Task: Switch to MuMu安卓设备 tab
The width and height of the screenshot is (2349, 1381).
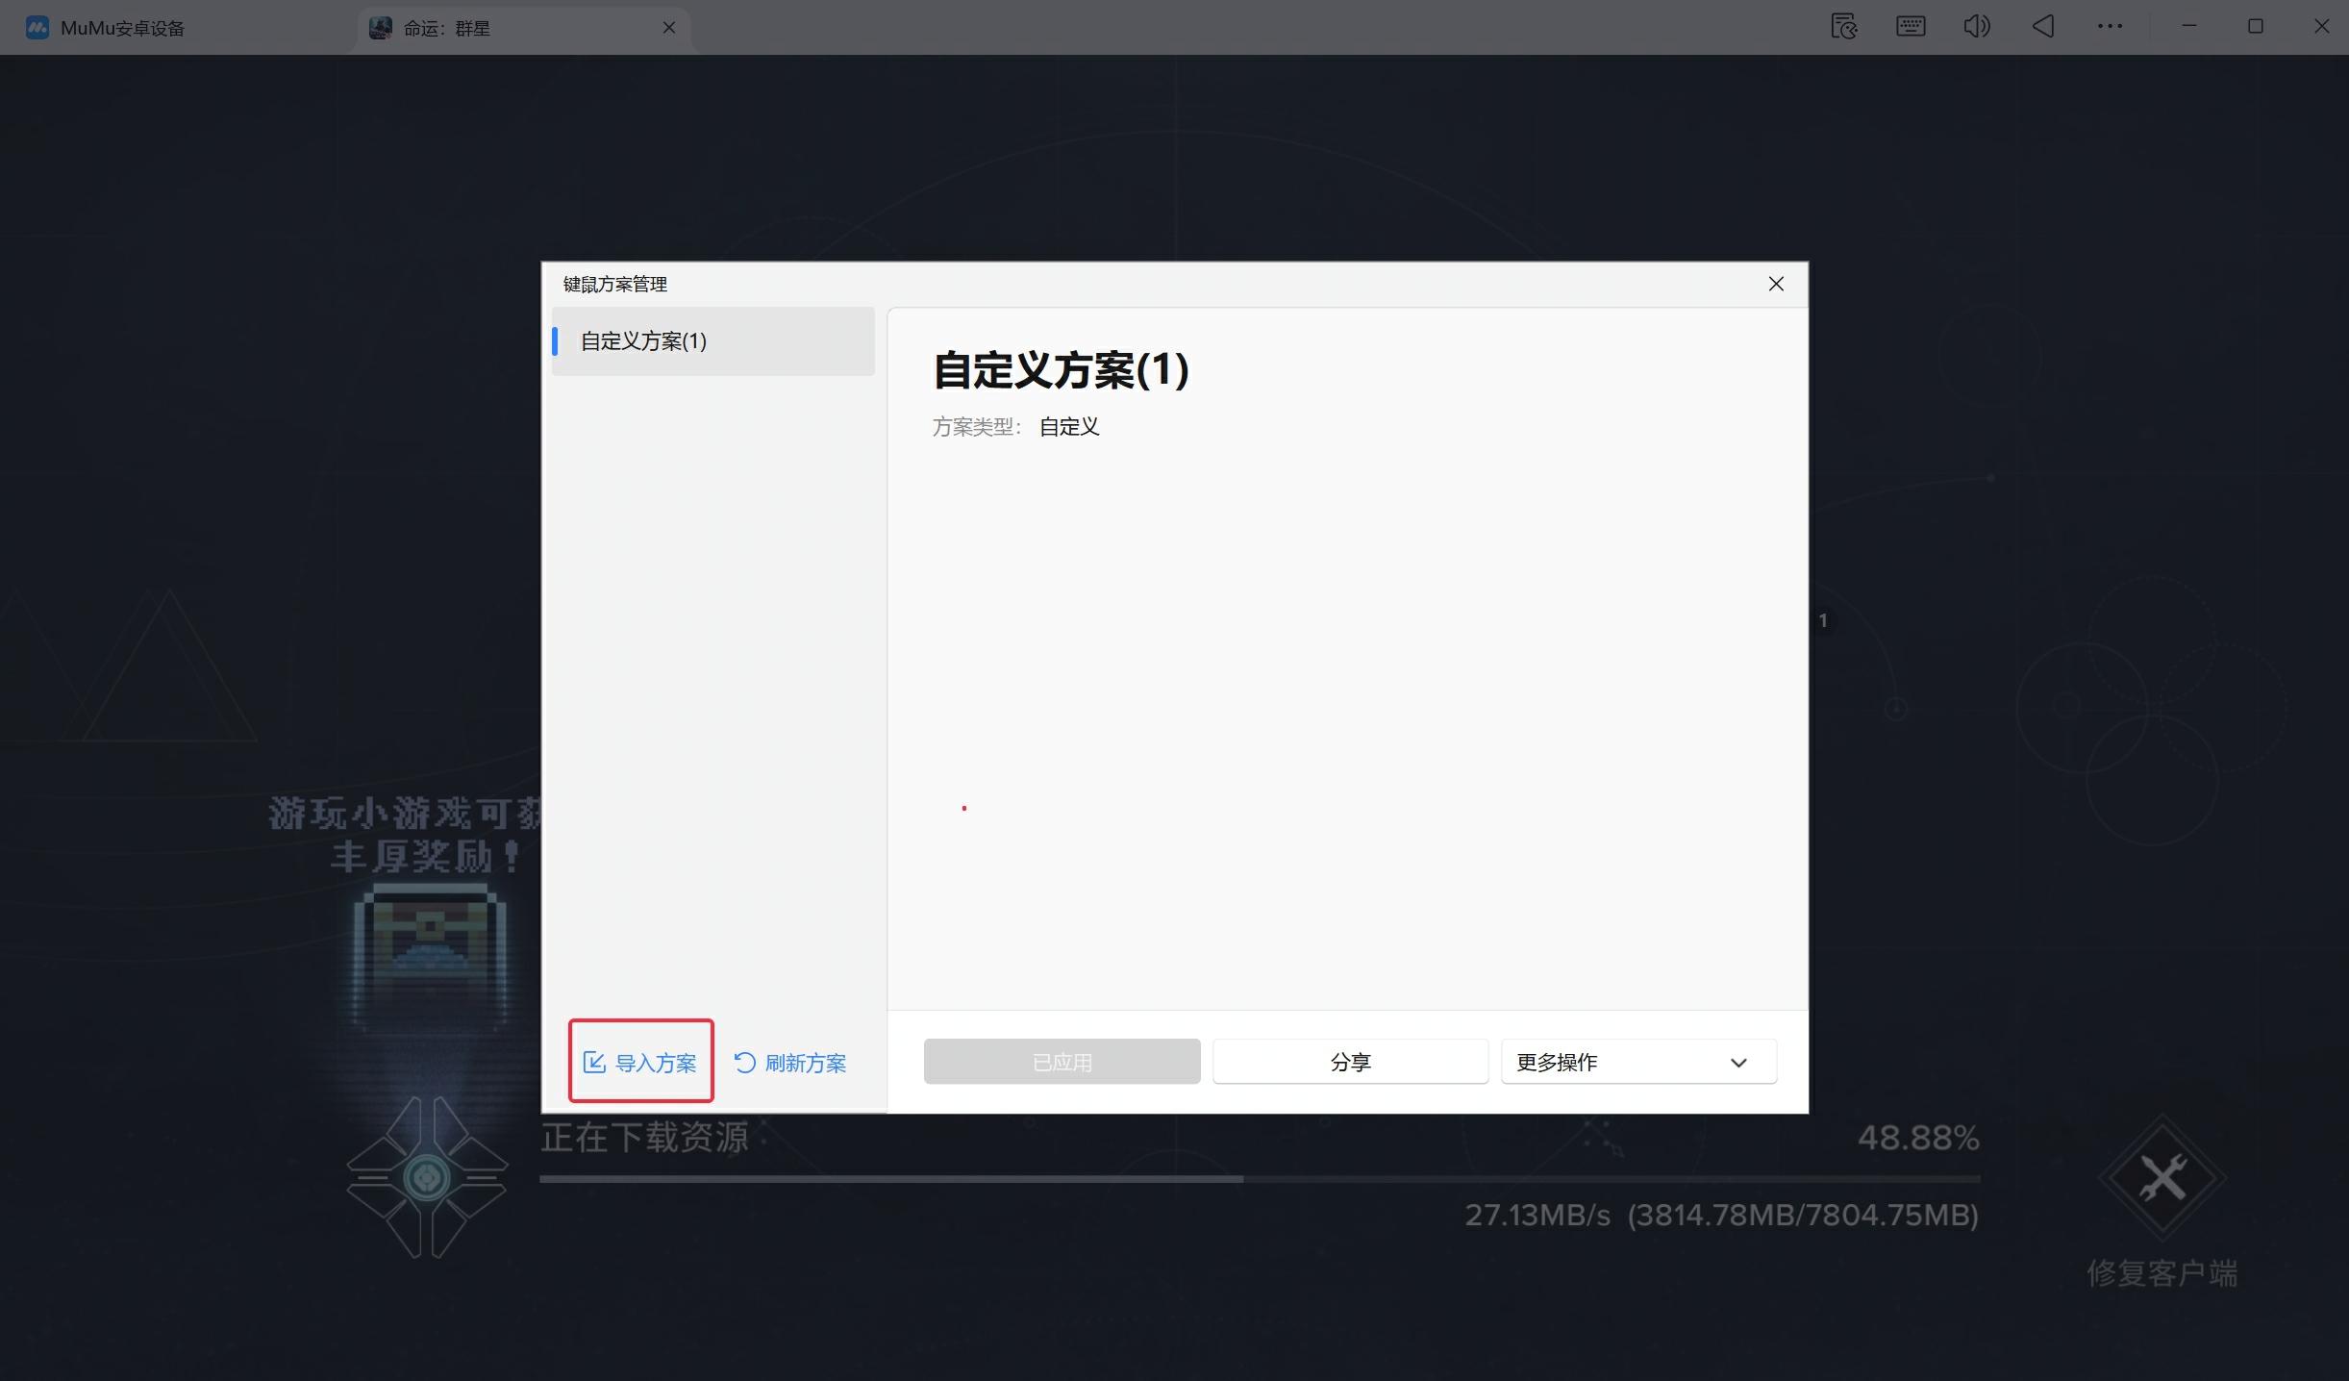Action: click(122, 28)
